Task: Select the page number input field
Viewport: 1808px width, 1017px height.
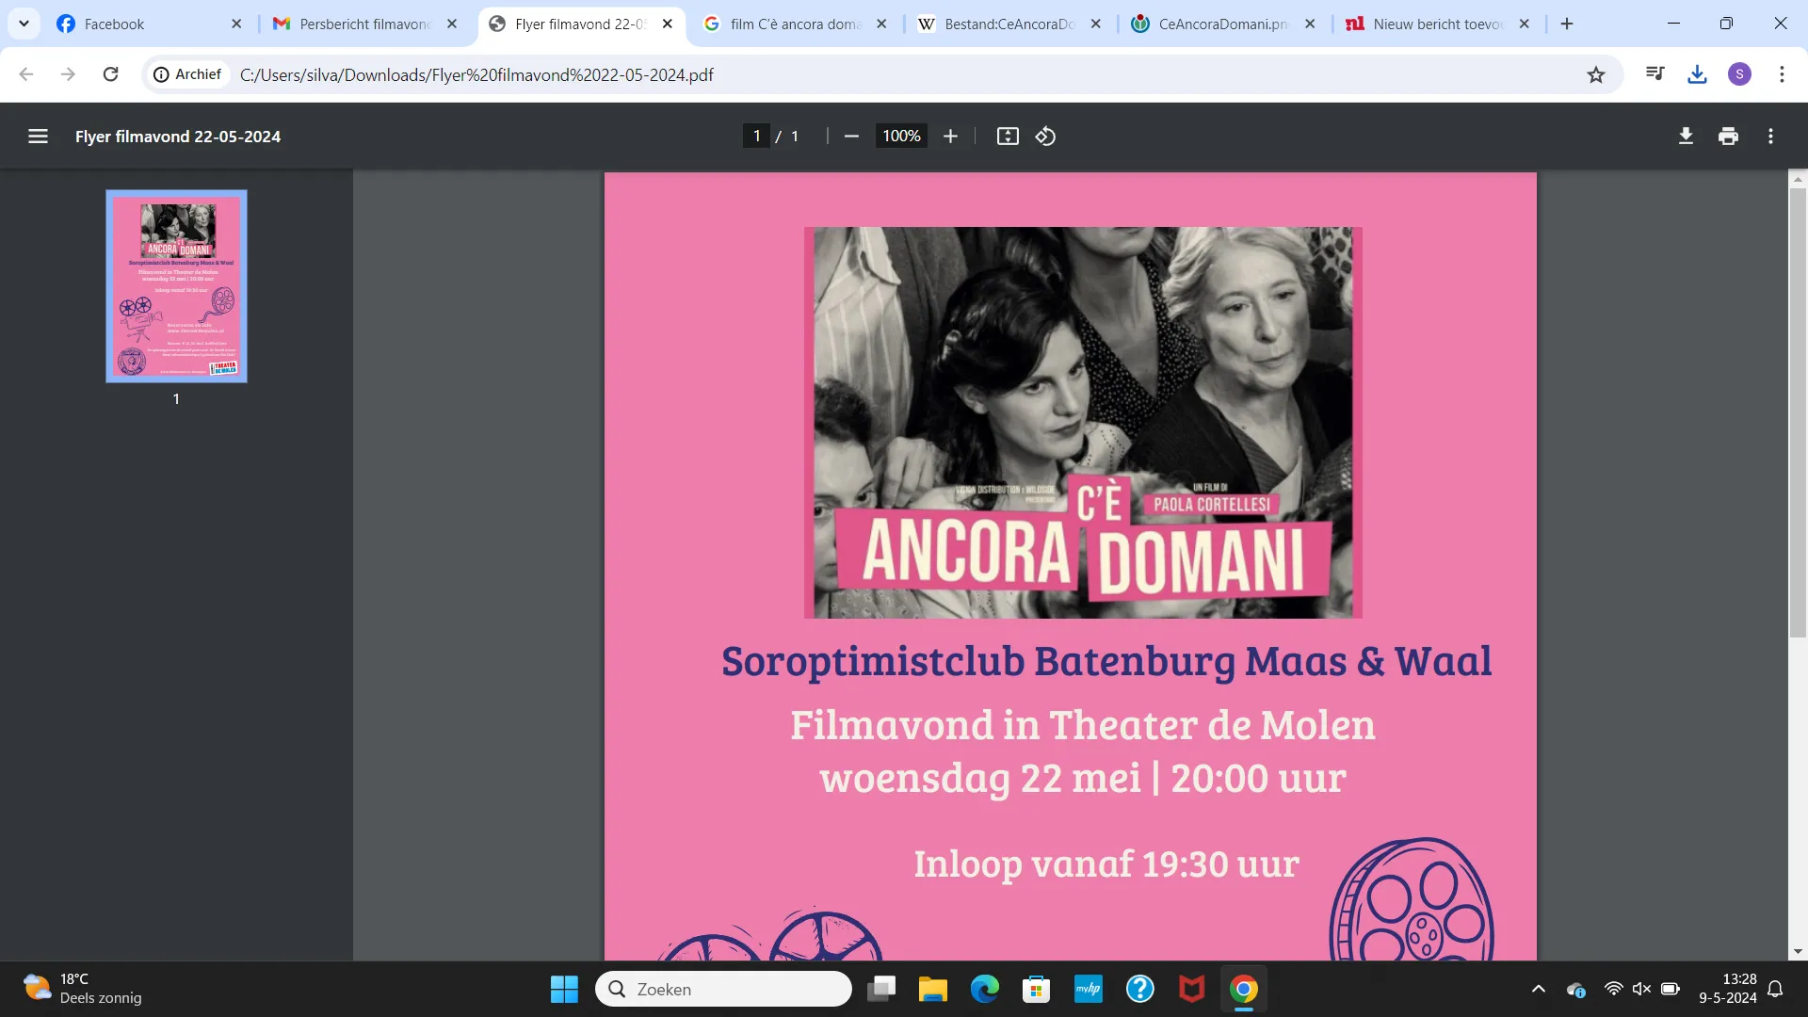Action: point(756,137)
